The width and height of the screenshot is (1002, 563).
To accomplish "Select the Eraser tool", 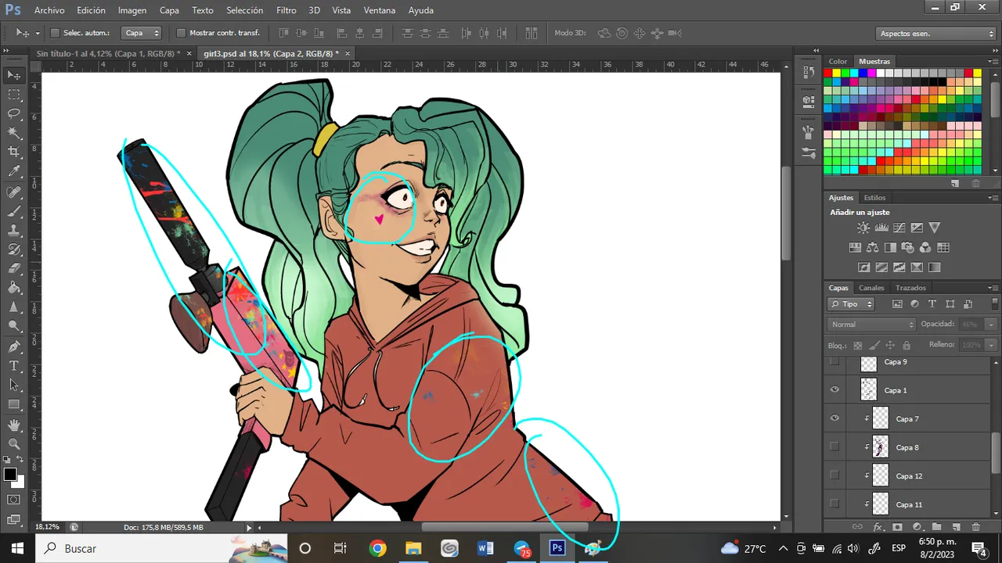I will [x=14, y=269].
